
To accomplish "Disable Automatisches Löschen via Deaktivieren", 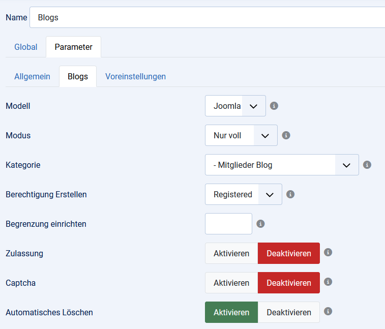I will click(288, 312).
